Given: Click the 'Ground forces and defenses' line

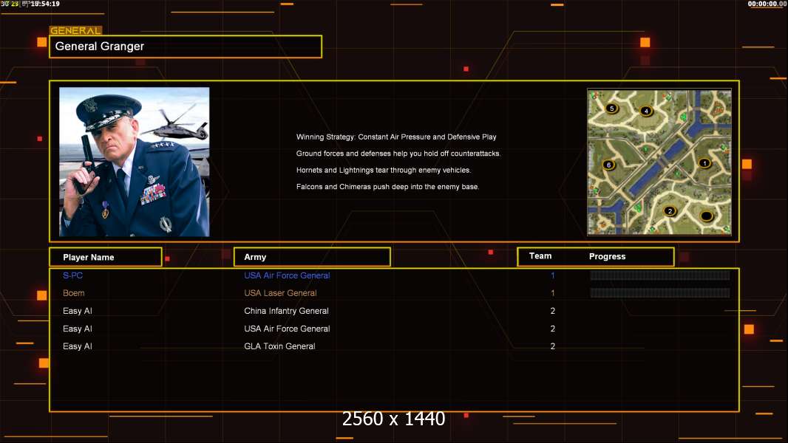Looking at the screenshot, I should [398, 154].
